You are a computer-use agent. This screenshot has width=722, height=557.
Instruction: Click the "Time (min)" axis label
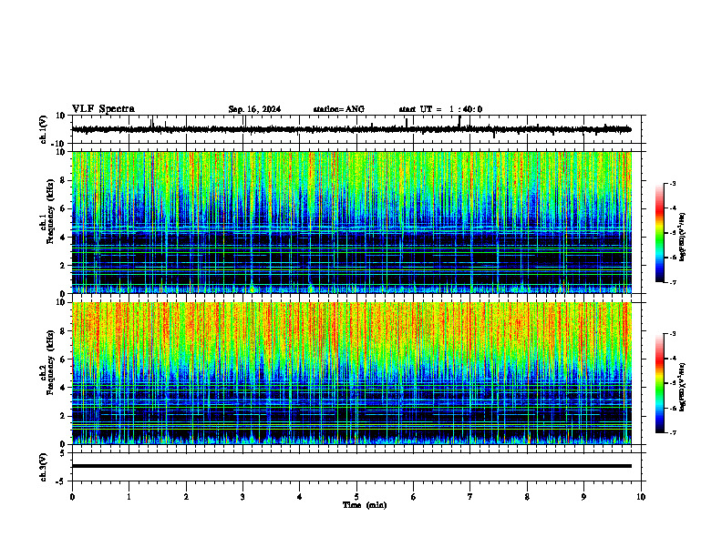(365, 505)
